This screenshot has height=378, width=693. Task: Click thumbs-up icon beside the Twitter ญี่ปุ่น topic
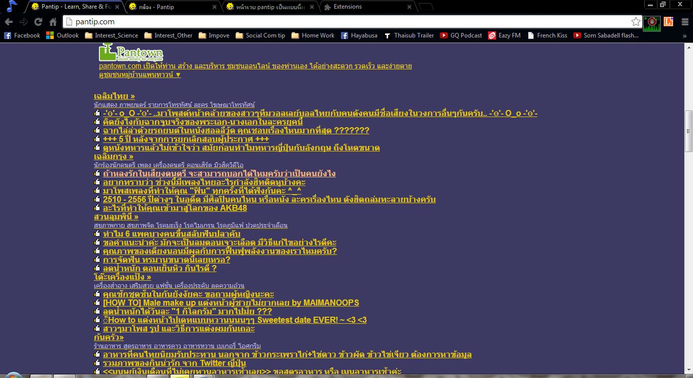(x=97, y=363)
